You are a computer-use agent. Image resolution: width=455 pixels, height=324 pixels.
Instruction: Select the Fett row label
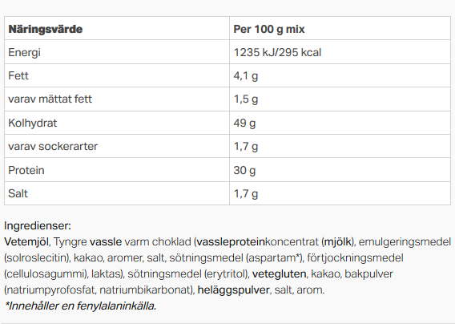tap(18, 76)
